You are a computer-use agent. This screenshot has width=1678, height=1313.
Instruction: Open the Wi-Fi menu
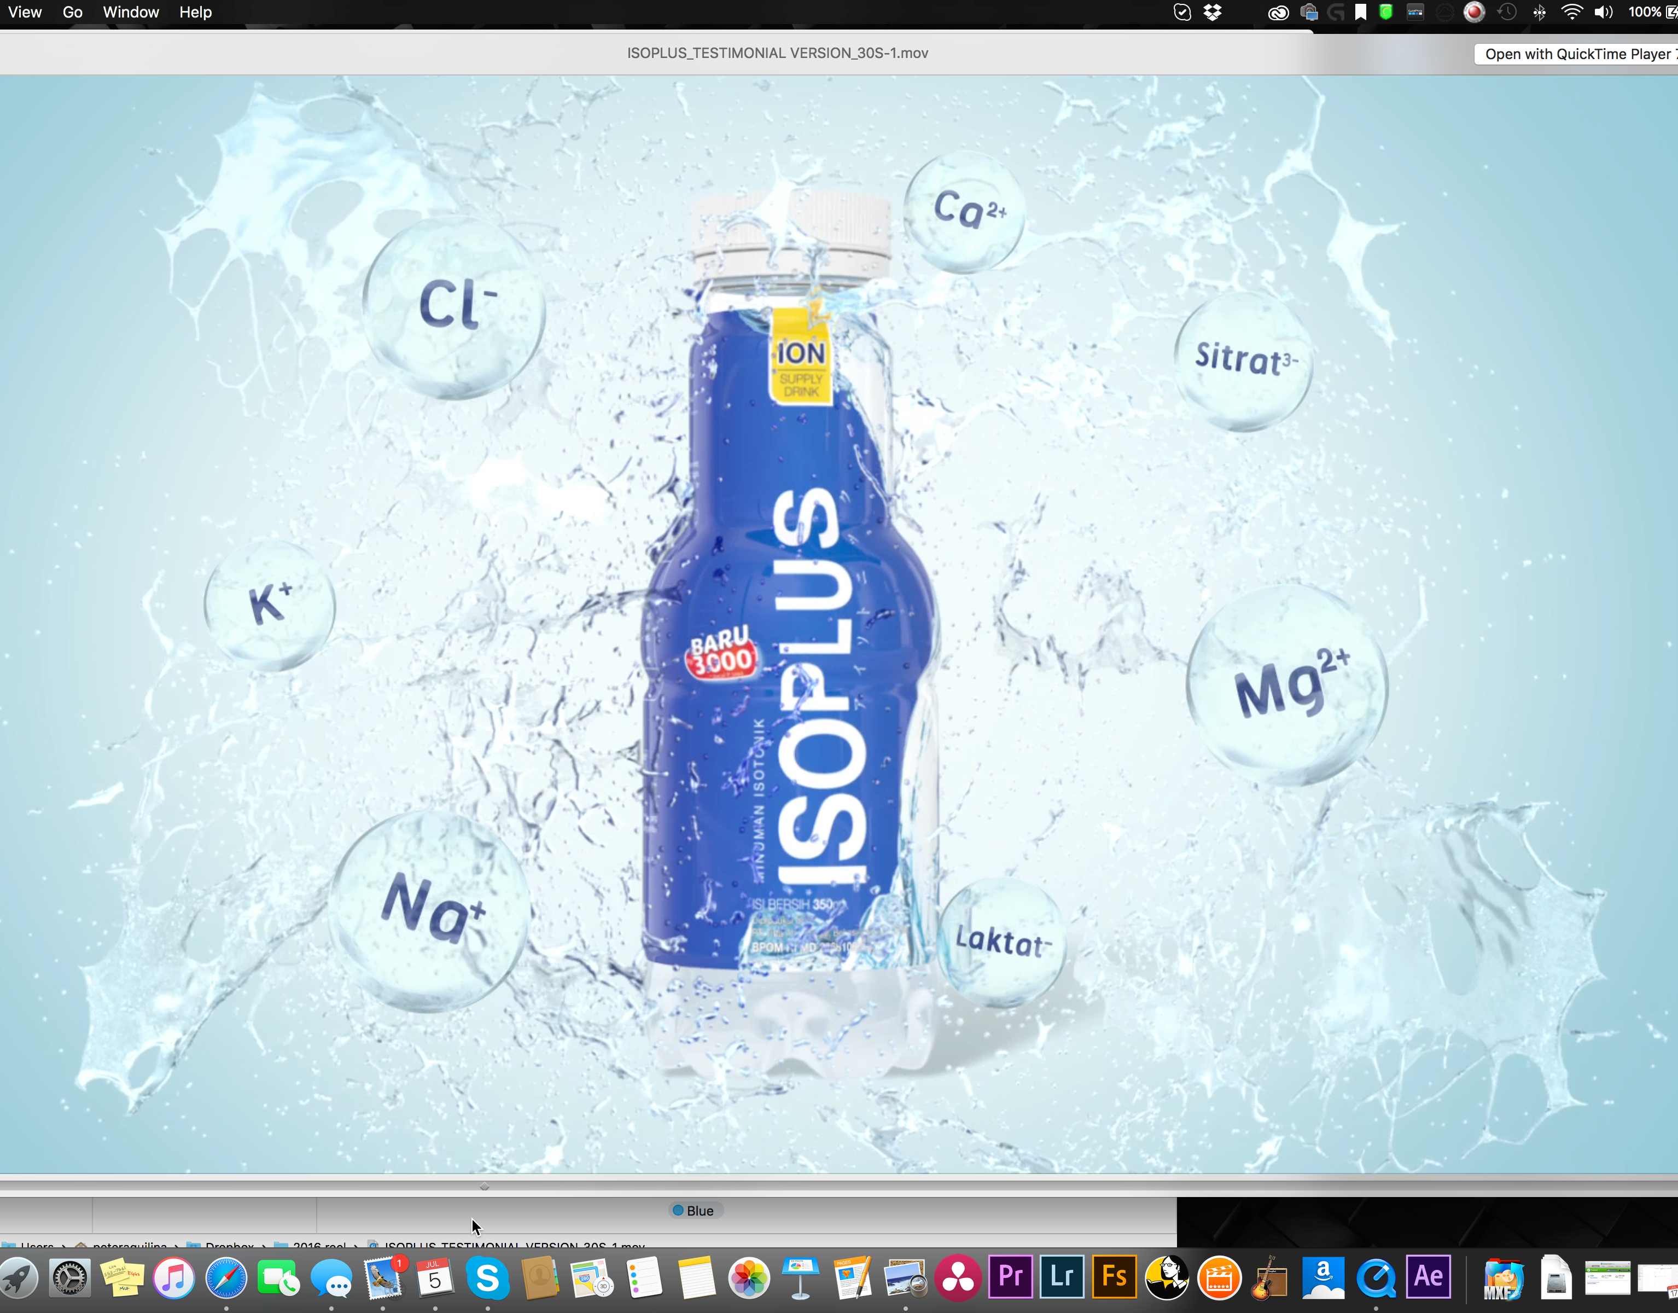[1572, 12]
